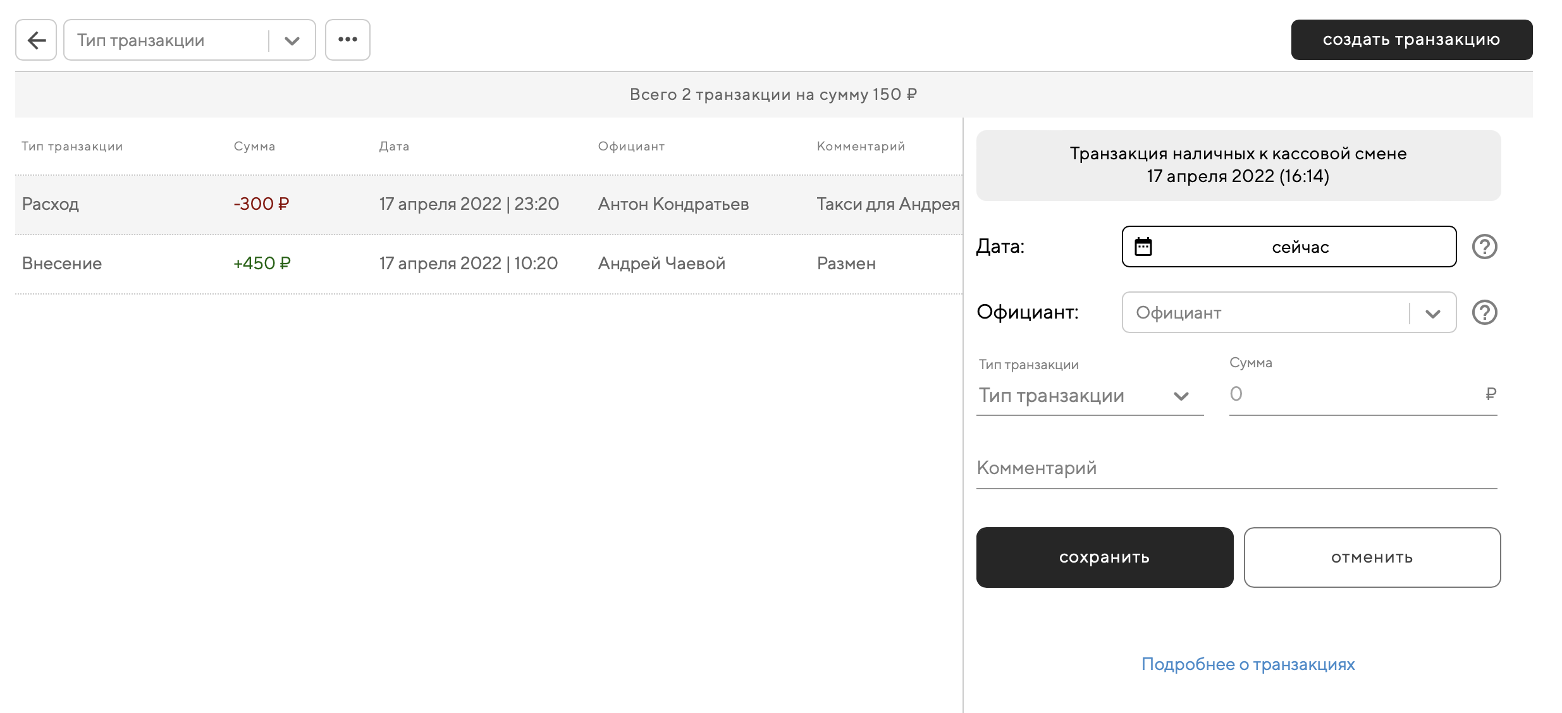Expand form's Тип транзакции dropdown
Image resolution: width=1562 pixels, height=713 pixels.
coord(1089,396)
